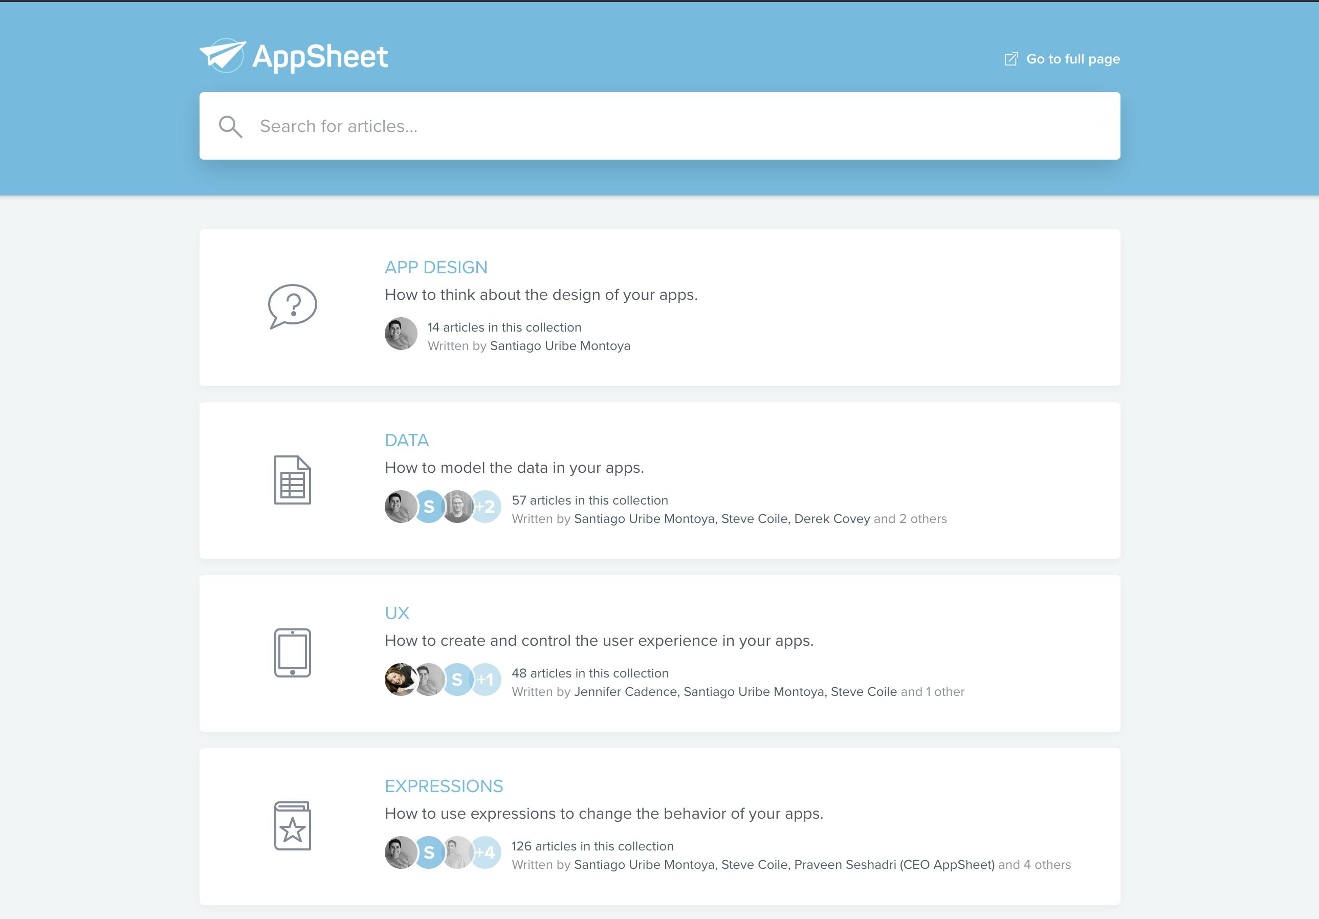Open the App Design collection
This screenshot has height=919, width=1319.
click(x=436, y=267)
